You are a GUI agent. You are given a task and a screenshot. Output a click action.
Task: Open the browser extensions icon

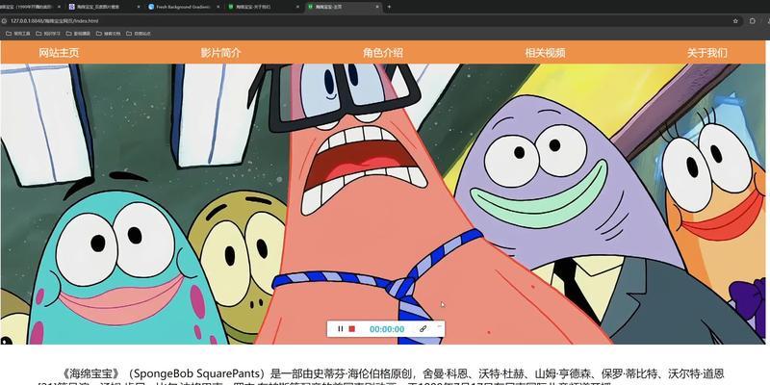click(752, 21)
